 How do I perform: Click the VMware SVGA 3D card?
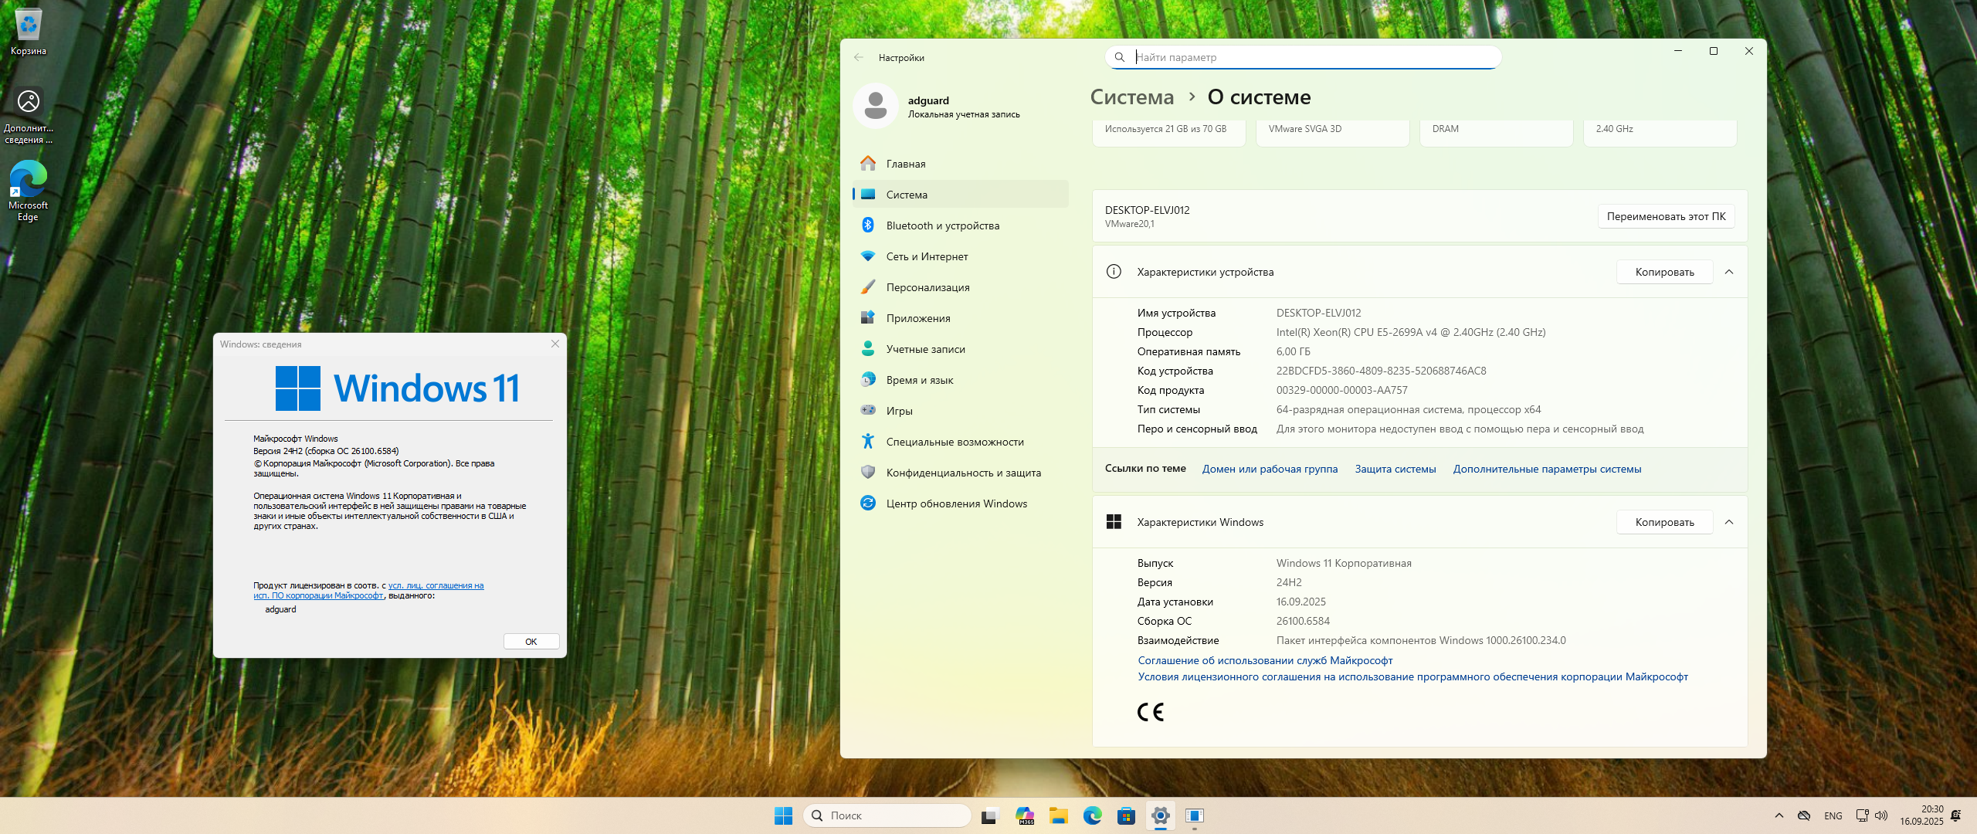[1332, 132]
